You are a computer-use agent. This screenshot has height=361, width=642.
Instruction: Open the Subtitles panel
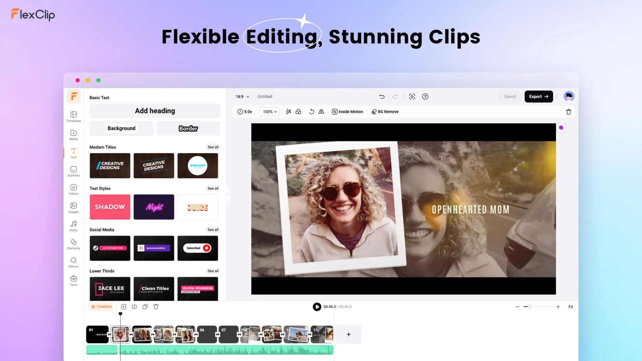coord(73,171)
